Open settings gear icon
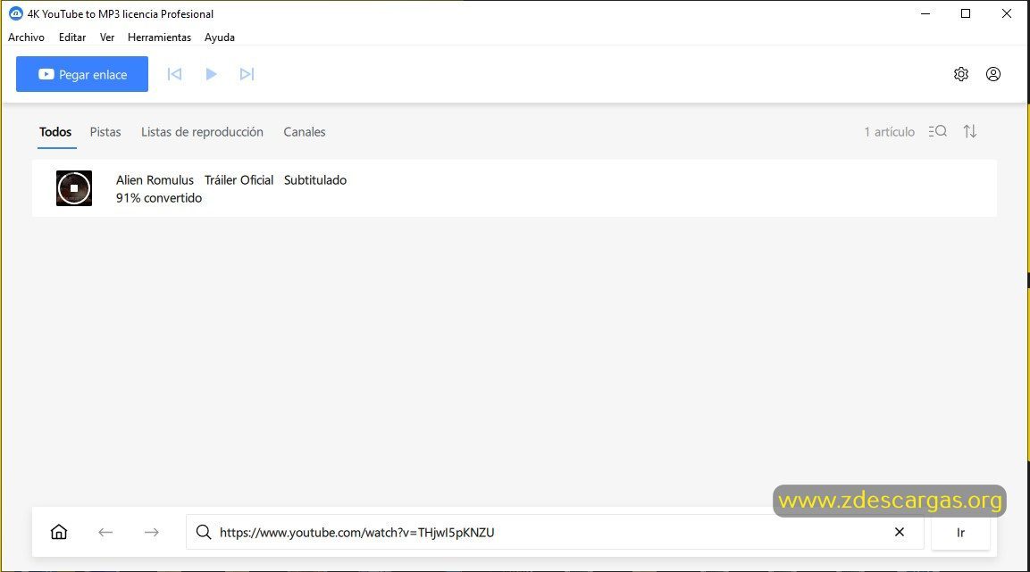Image resolution: width=1030 pixels, height=572 pixels. pos(961,74)
